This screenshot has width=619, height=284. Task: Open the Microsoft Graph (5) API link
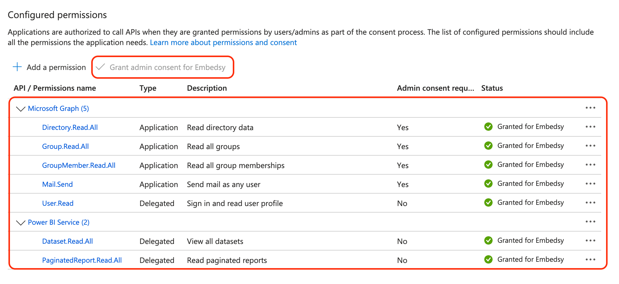click(58, 109)
